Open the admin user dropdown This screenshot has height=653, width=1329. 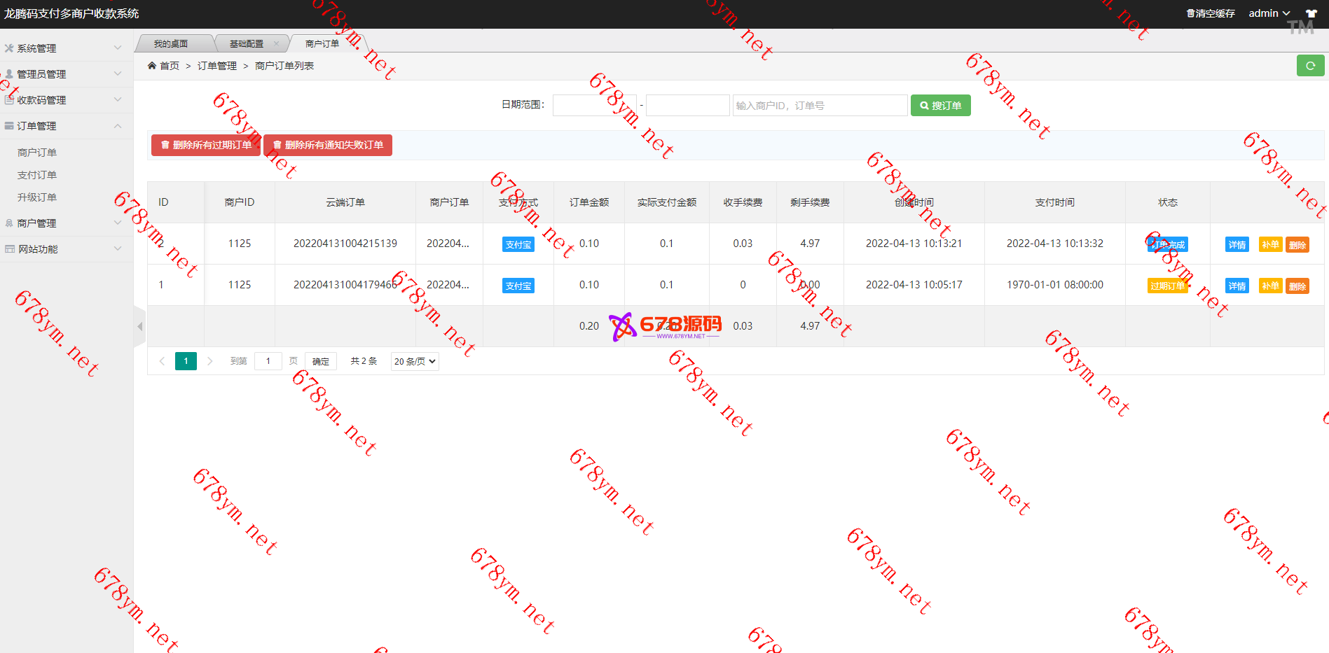point(1269,13)
